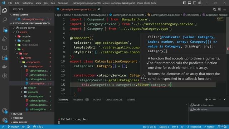This screenshot has height=129, width=229.
Task: Split the editor to the right
Action: (219, 9)
